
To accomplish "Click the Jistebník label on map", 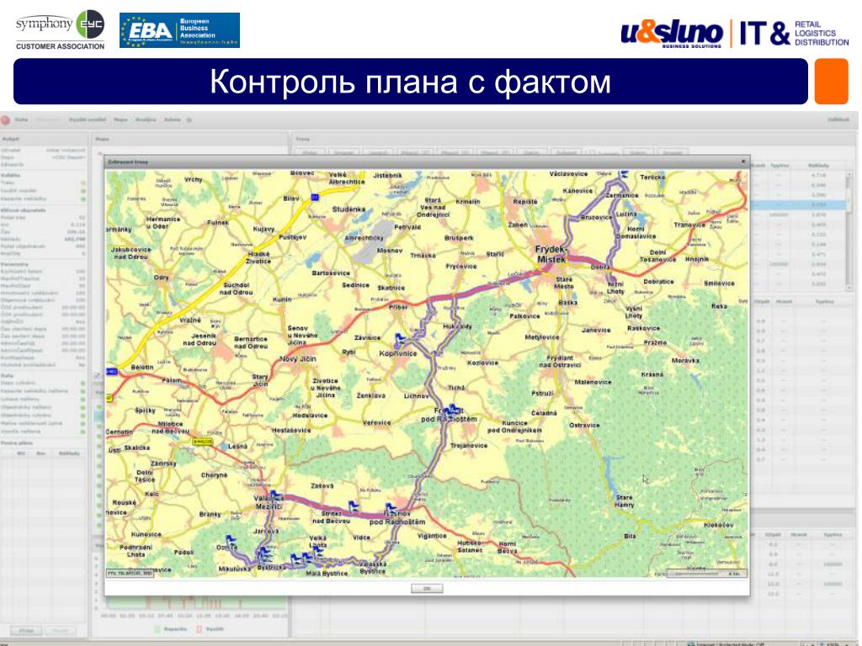I will tap(387, 176).
